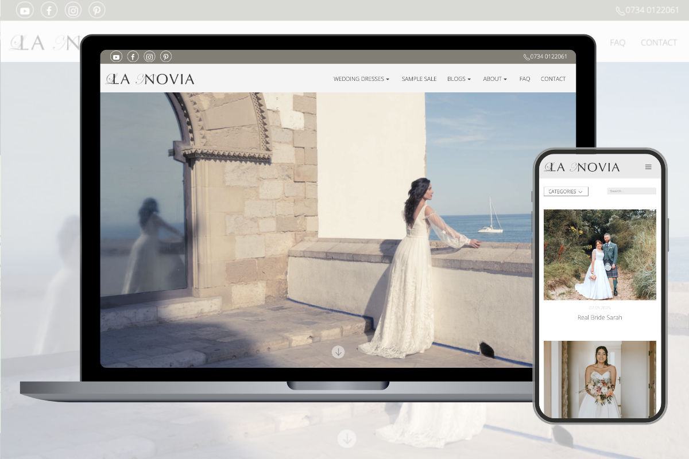The image size is (689, 459).
Task: Open the Categories dropdown on the phone
Action: [566, 192]
